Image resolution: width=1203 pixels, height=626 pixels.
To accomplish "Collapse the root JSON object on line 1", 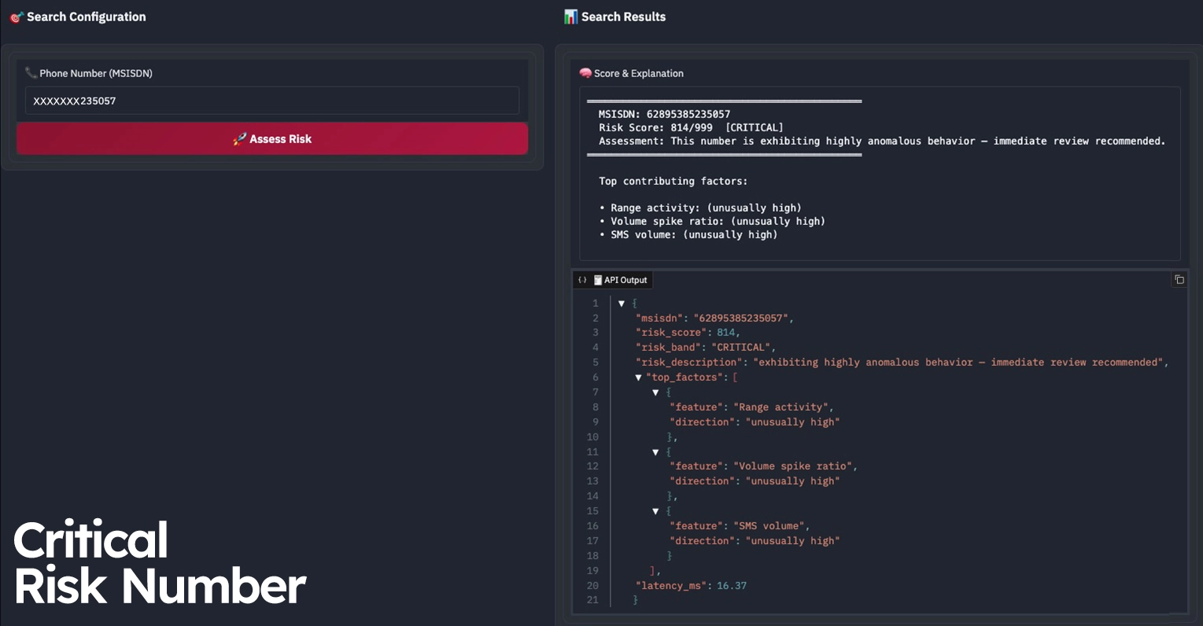I will [622, 304].
